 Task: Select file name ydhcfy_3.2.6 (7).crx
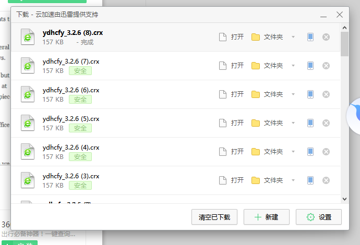(x=71, y=62)
